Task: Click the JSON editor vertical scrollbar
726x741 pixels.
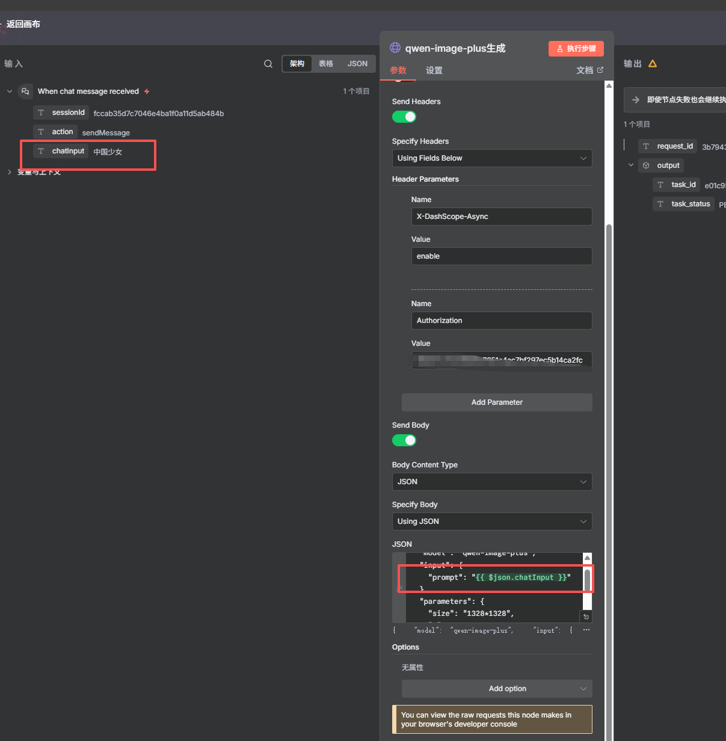Action: click(588, 580)
